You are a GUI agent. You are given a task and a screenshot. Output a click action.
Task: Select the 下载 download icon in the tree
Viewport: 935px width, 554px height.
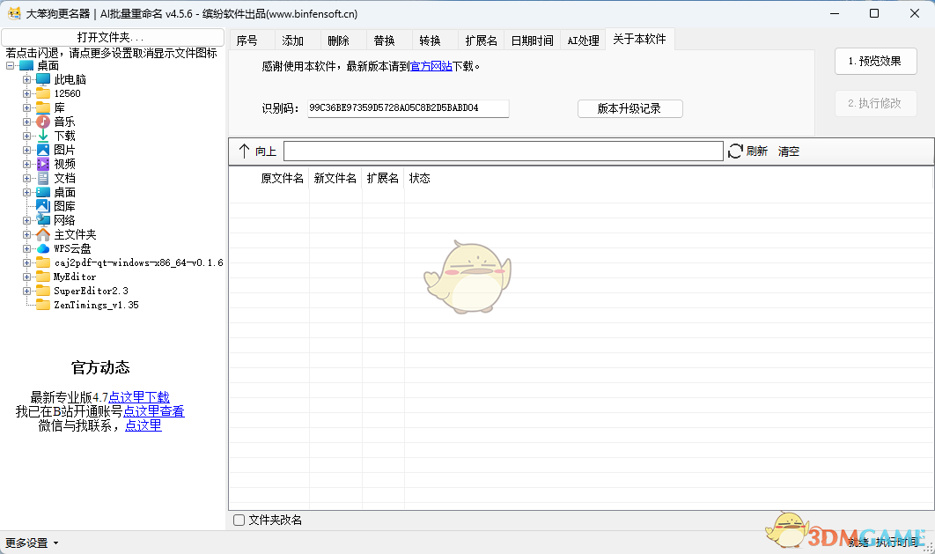tap(44, 136)
